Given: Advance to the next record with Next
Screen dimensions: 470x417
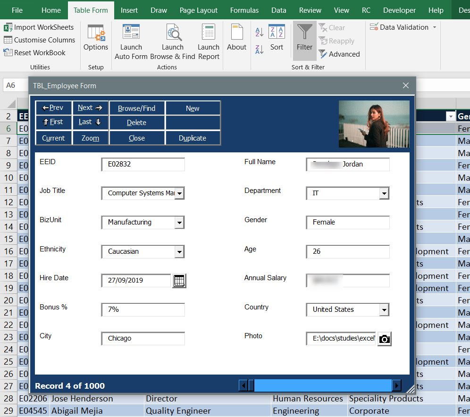Looking at the screenshot, I should point(90,108).
